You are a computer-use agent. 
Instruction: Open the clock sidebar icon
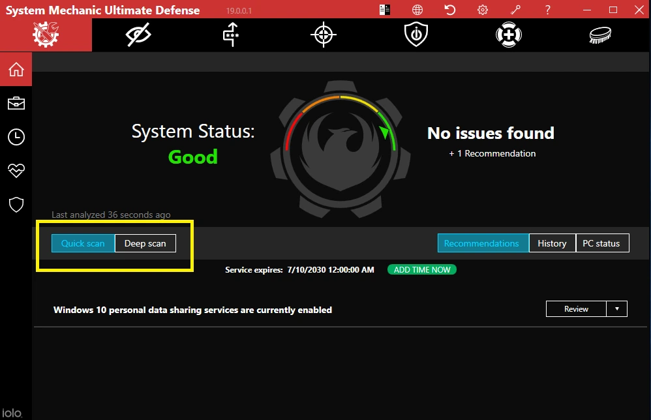pos(16,137)
